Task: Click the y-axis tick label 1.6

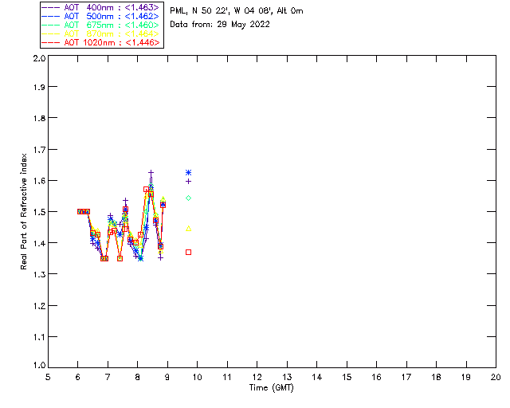Action: point(39,181)
